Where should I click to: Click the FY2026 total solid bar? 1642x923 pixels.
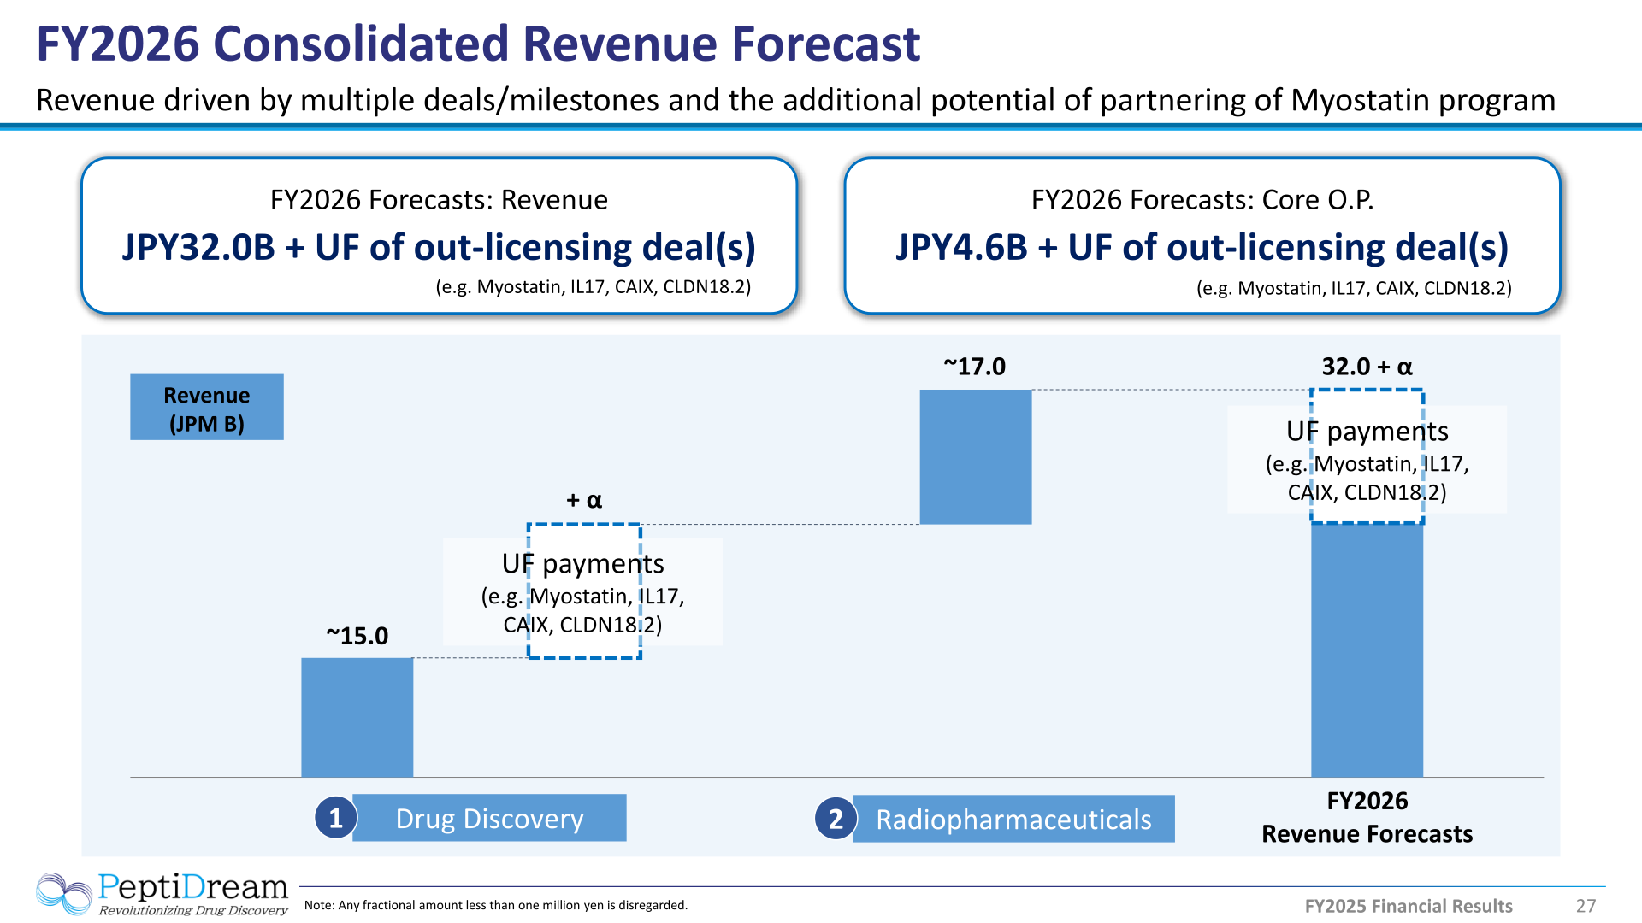[1367, 650]
